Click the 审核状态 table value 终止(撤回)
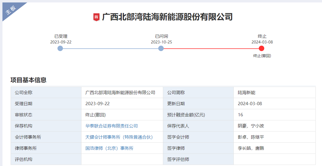The width and height of the screenshot is (322, 166). click(x=95, y=115)
